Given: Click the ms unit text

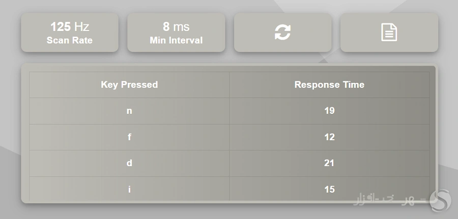Looking at the screenshot, I should [x=181, y=26].
